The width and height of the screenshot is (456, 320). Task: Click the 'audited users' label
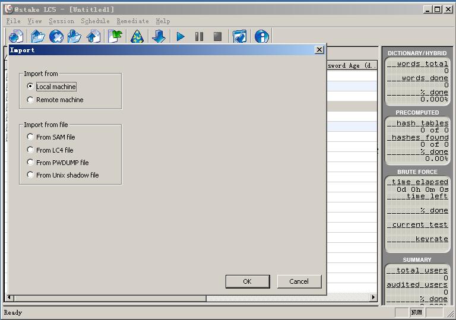(x=417, y=284)
